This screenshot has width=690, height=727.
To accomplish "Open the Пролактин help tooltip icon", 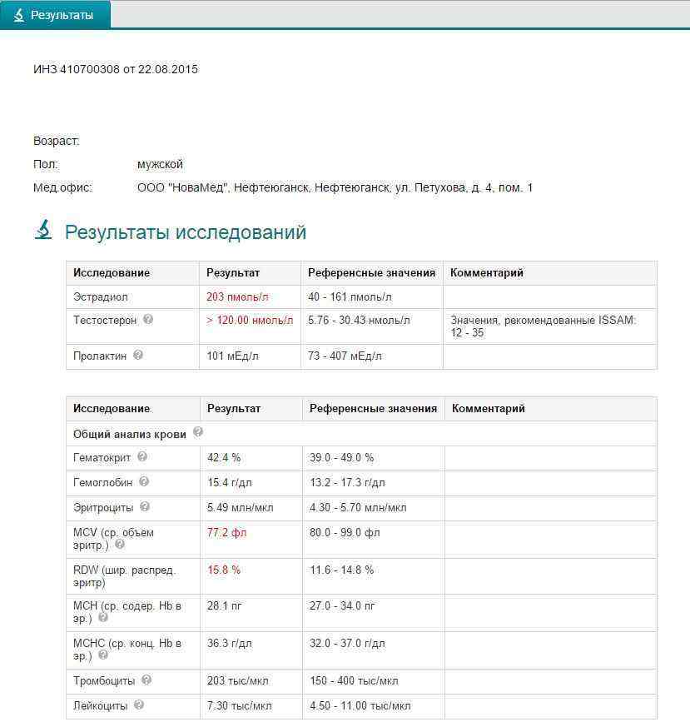I will 138,355.
